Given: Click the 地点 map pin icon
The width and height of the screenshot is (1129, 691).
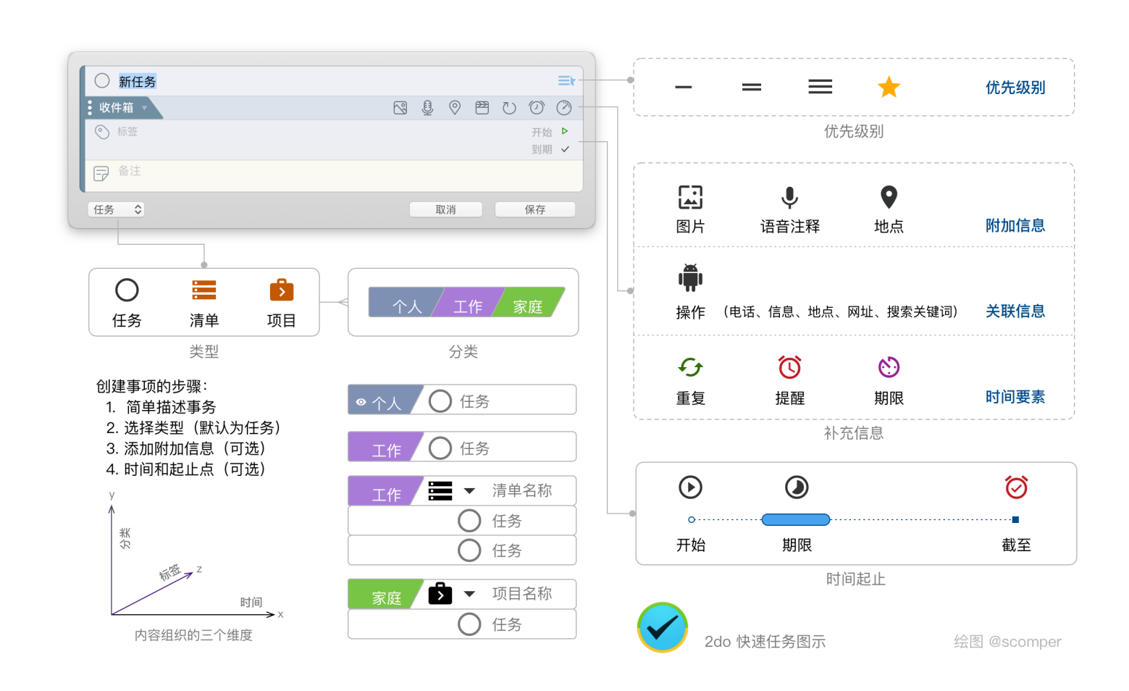Looking at the screenshot, I should click(x=889, y=197).
